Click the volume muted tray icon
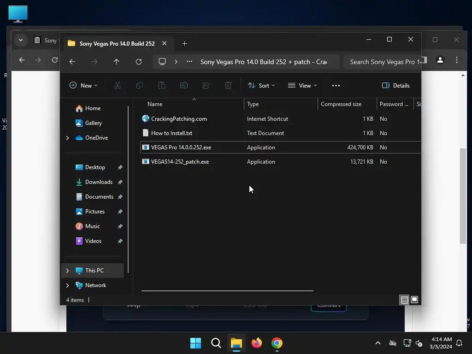The width and height of the screenshot is (472, 354). pyautogui.click(x=419, y=343)
